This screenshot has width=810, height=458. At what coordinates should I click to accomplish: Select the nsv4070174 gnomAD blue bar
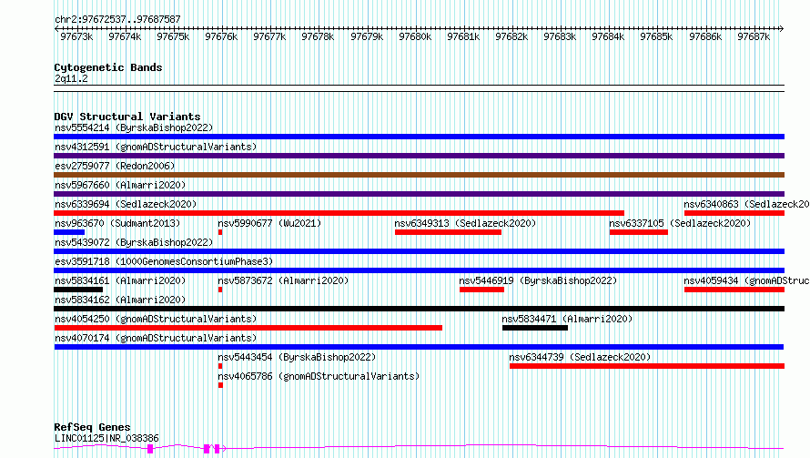(x=419, y=347)
